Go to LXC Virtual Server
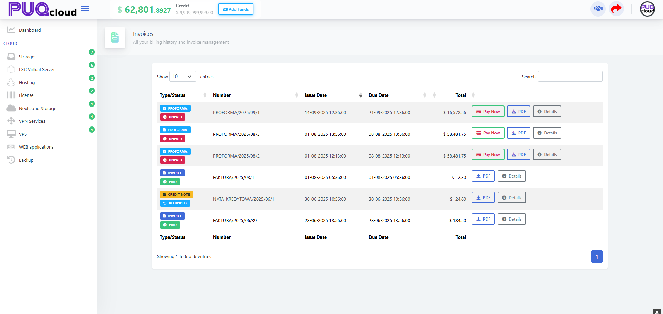The width and height of the screenshot is (663, 314). pos(37,69)
